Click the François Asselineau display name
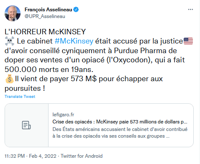 (x=48, y=10)
